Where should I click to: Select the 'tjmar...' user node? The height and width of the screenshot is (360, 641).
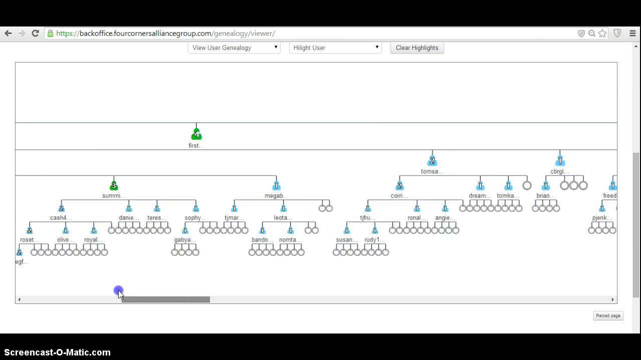pyautogui.click(x=234, y=208)
